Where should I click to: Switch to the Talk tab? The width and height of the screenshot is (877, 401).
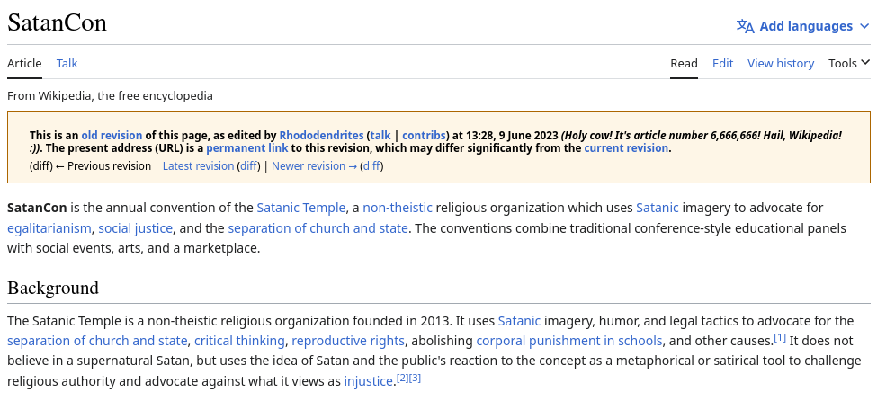click(x=67, y=63)
